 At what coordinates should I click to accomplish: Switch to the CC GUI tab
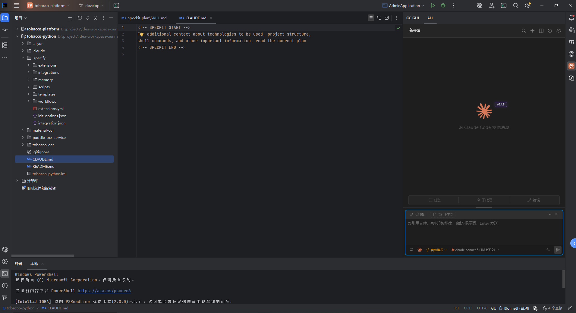click(413, 18)
